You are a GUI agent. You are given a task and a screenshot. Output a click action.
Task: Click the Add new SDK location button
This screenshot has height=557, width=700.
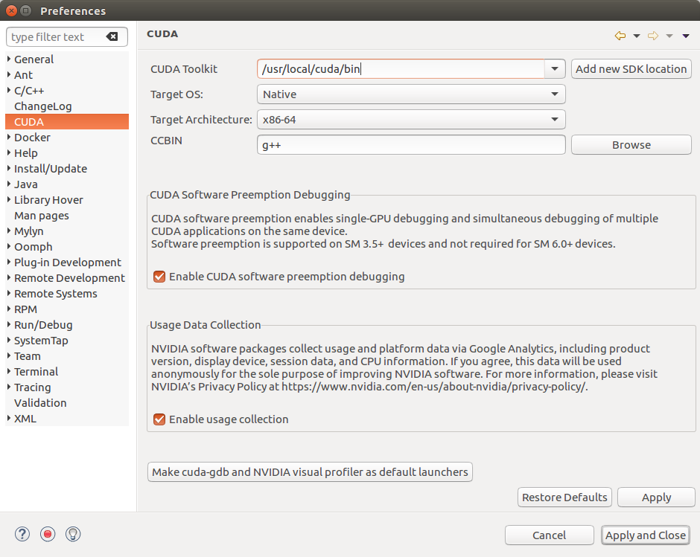(x=631, y=69)
